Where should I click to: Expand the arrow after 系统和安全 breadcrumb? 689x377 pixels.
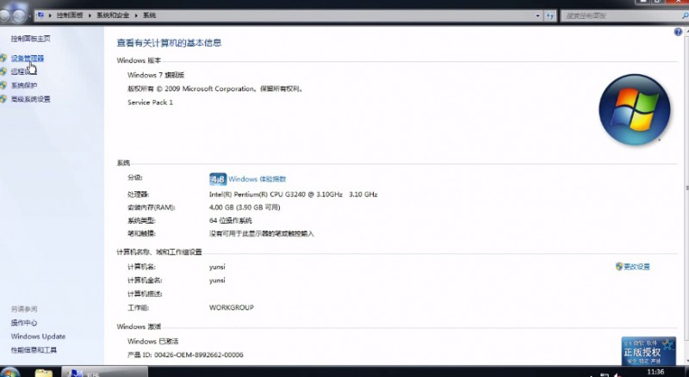[136, 15]
